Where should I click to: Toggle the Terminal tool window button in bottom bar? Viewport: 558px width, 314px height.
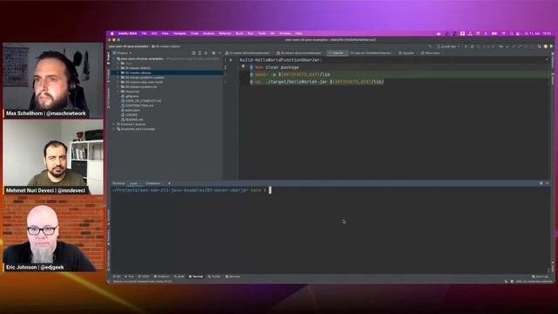click(195, 276)
